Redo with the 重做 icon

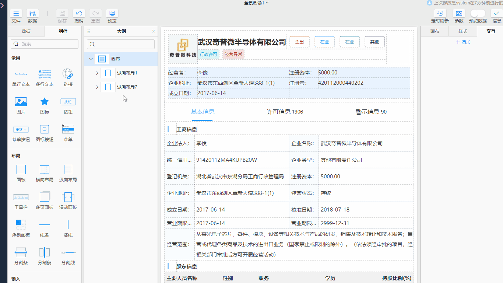click(x=95, y=13)
